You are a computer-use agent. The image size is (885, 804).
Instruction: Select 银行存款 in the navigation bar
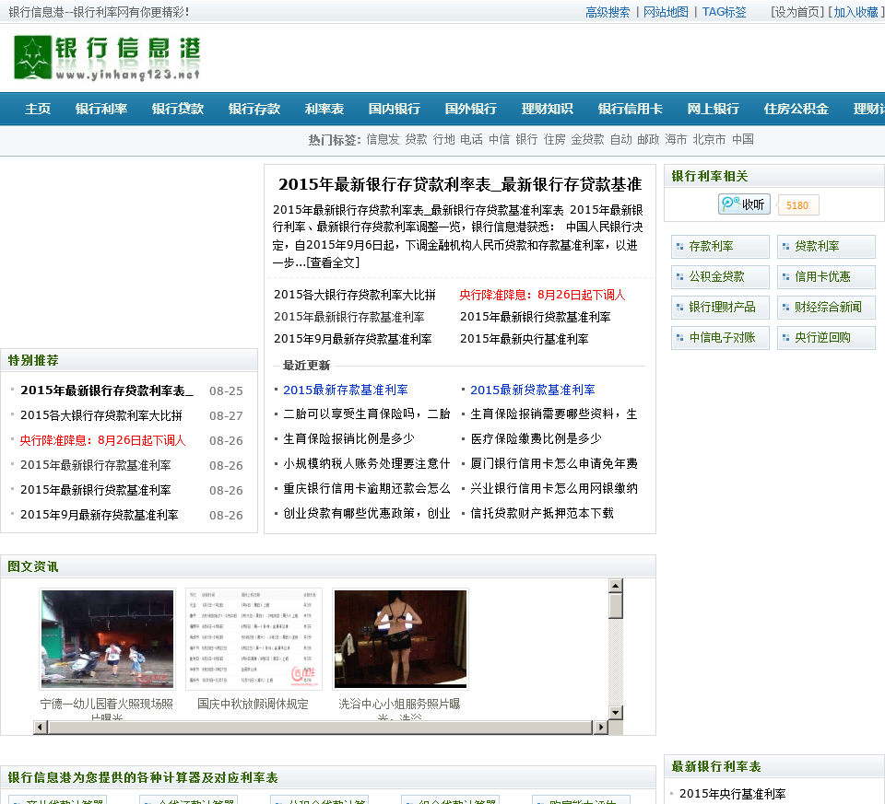point(254,109)
